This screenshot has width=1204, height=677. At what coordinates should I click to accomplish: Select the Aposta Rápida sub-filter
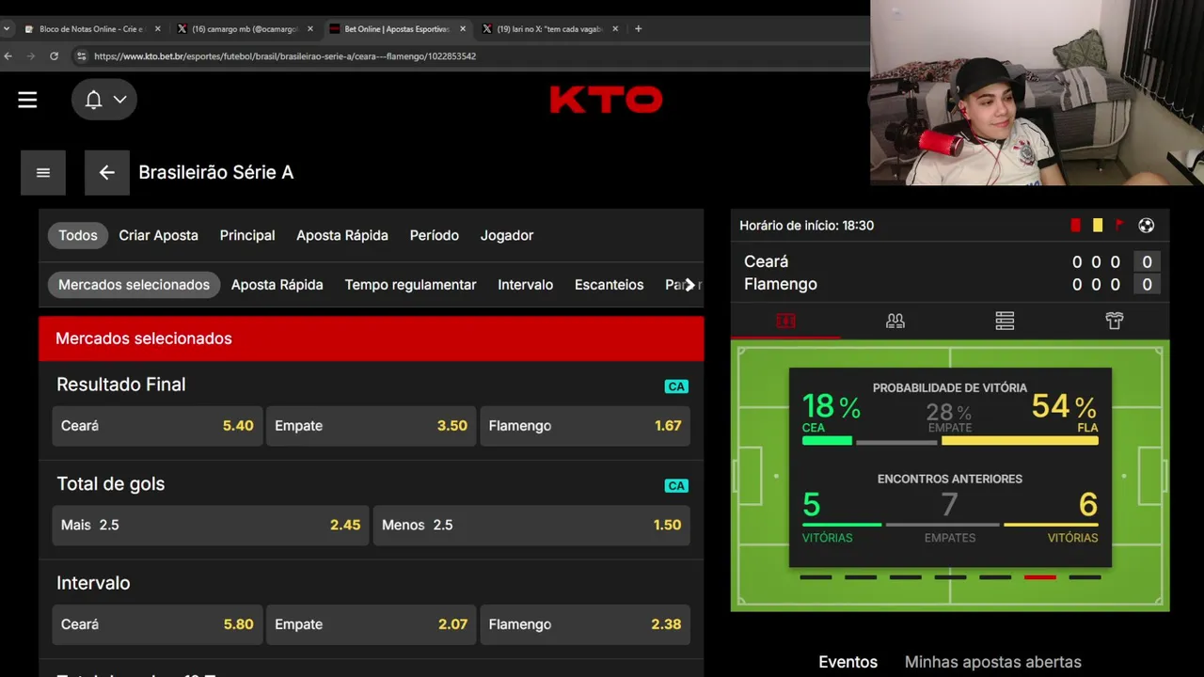pyautogui.click(x=277, y=285)
